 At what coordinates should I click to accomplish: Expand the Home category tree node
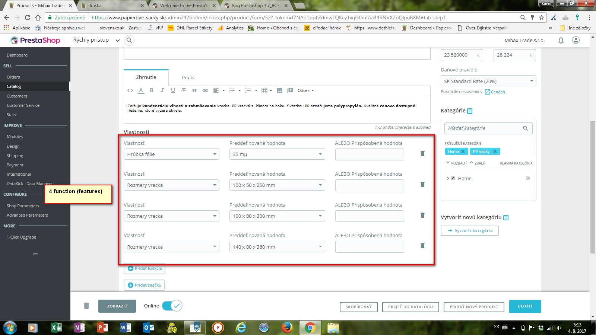tap(448, 178)
